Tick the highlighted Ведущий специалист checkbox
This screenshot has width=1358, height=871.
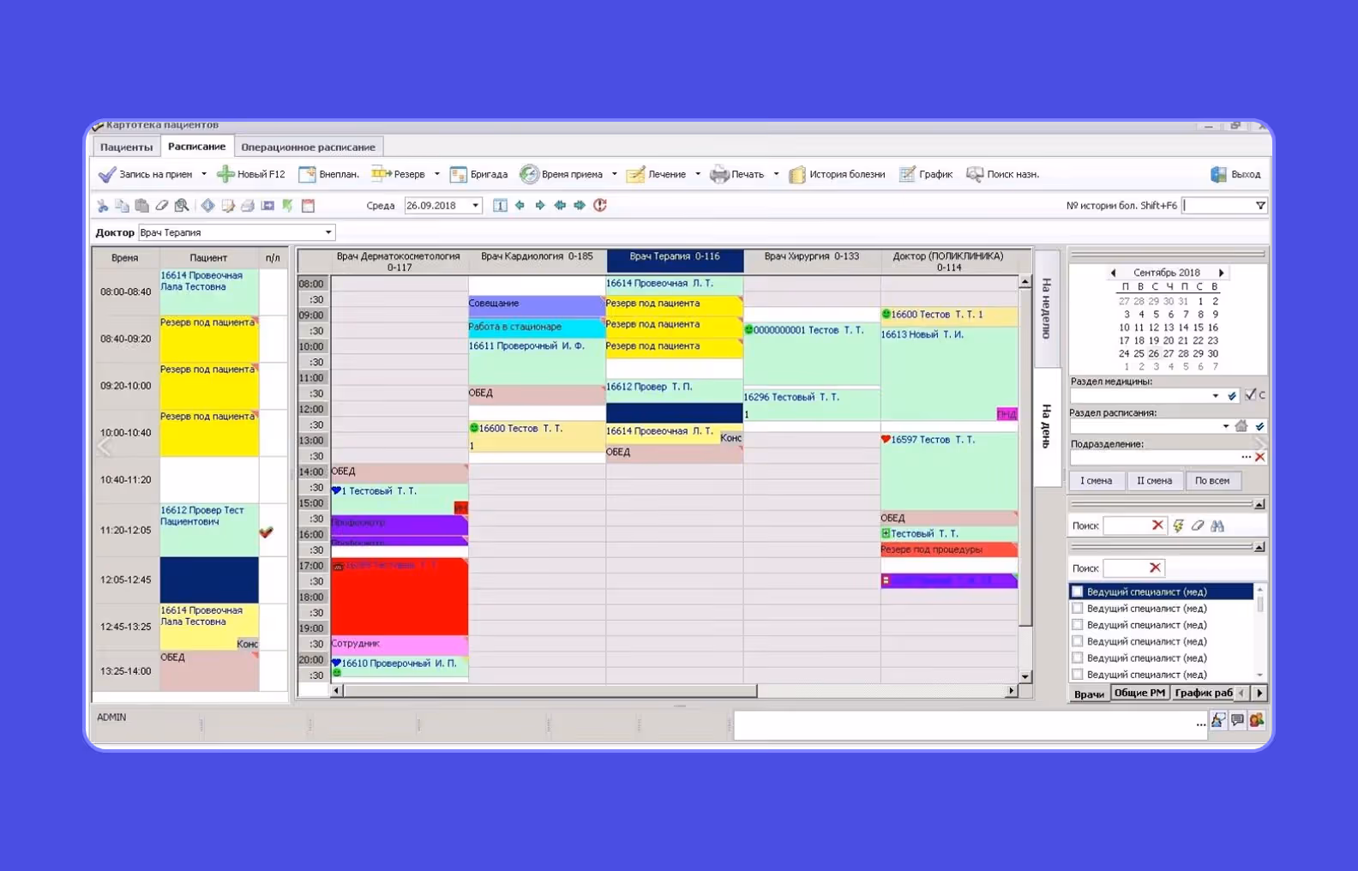[x=1078, y=592]
